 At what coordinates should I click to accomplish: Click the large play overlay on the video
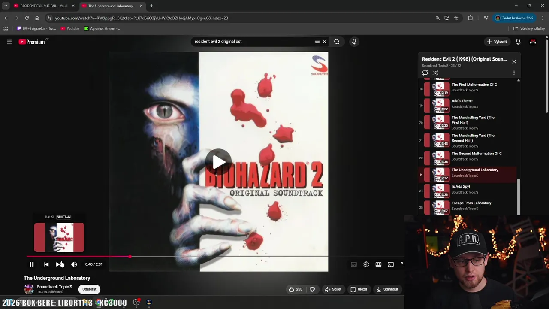(x=218, y=162)
